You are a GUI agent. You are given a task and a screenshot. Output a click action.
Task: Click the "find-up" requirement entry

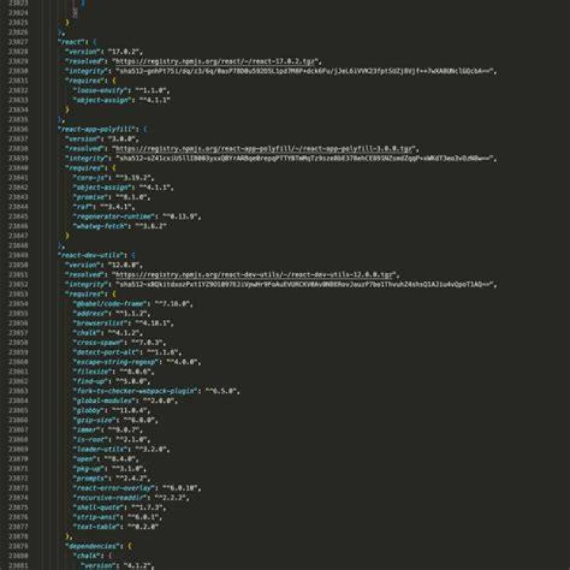[112, 382]
